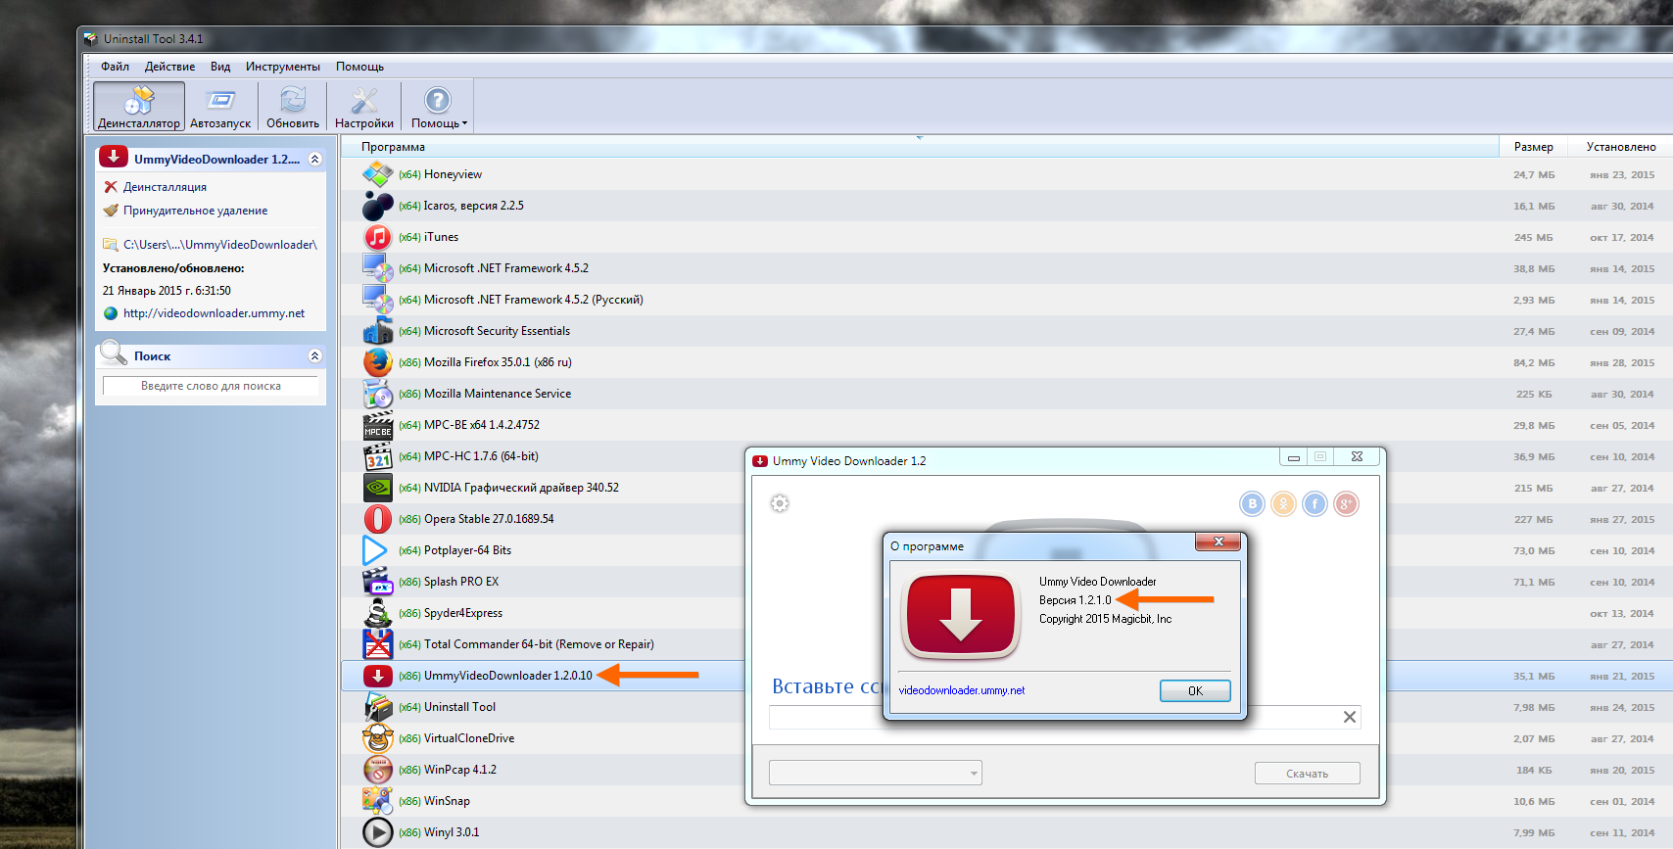Image resolution: width=1673 pixels, height=849 pixels.
Task: Click the Деинсталляция link
Action: 165,187
